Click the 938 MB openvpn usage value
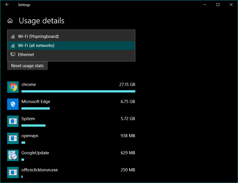This screenshot has width=238, height=183. click(x=128, y=136)
